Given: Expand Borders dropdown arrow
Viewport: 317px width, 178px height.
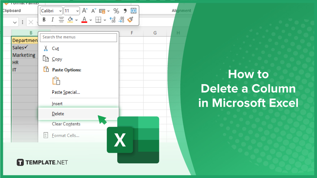Looking at the screenshot, I should pos(105,20).
